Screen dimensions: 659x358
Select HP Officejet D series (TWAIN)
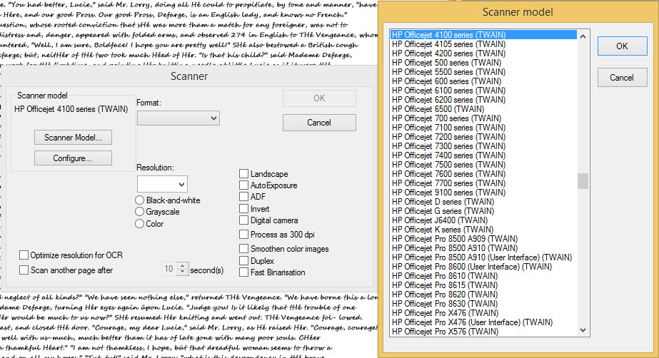click(x=483, y=201)
